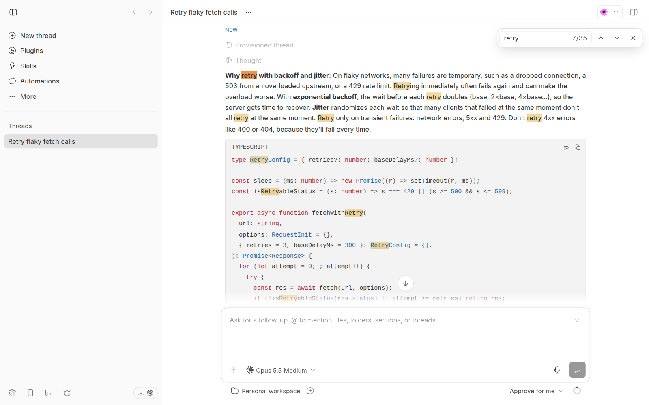Image resolution: width=649 pixels, height=405 pixels.
Task: Toggle the right side panel
Action: (x=634, y=12)
